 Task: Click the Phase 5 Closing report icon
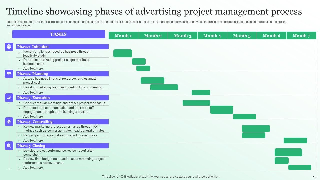tap(9, 146)
